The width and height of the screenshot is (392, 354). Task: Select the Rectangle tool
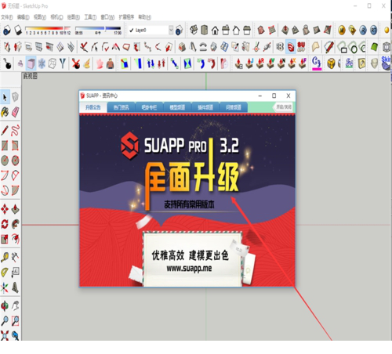tap(5, 146)
